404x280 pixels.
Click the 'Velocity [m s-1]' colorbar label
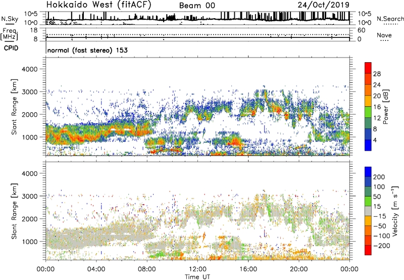(x=395, y=211)
